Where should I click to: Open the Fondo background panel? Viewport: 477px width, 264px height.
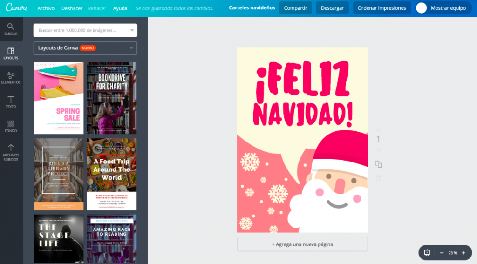11,126
